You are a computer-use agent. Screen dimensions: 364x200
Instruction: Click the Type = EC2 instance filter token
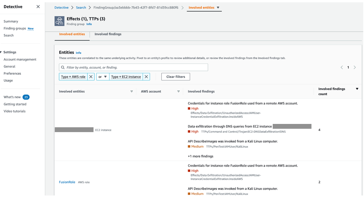pos(126,77)
